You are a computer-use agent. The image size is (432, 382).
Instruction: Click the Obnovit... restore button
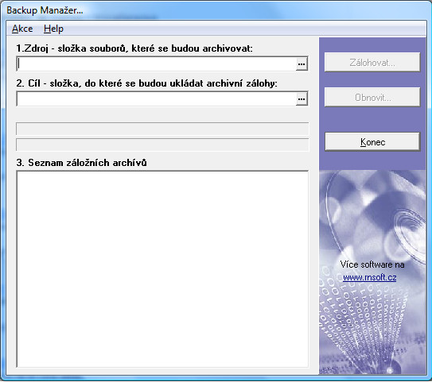pyautogui.click(x=372, y=98)
